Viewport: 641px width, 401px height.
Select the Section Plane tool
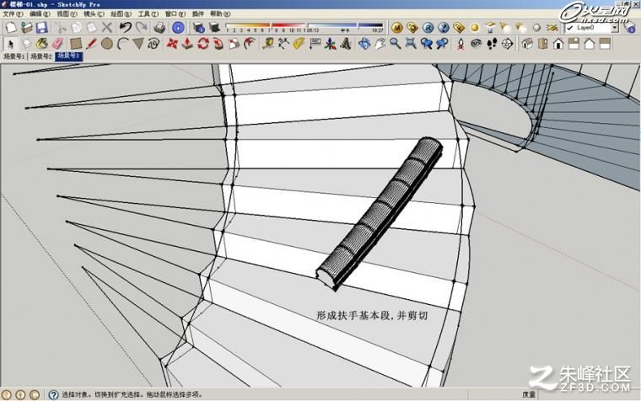point(508,43)
